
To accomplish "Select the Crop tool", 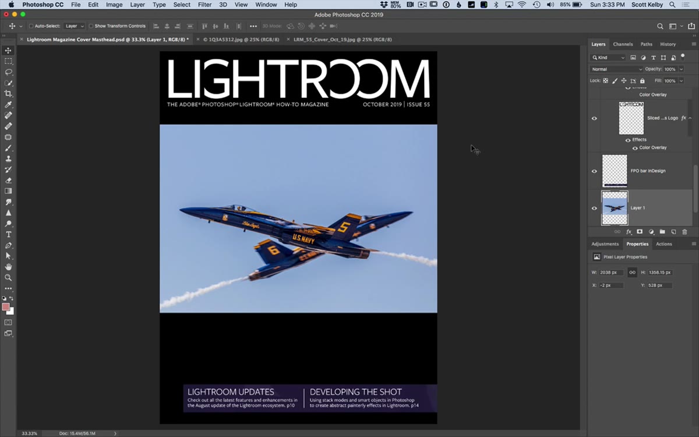I will tap(8, 94).
